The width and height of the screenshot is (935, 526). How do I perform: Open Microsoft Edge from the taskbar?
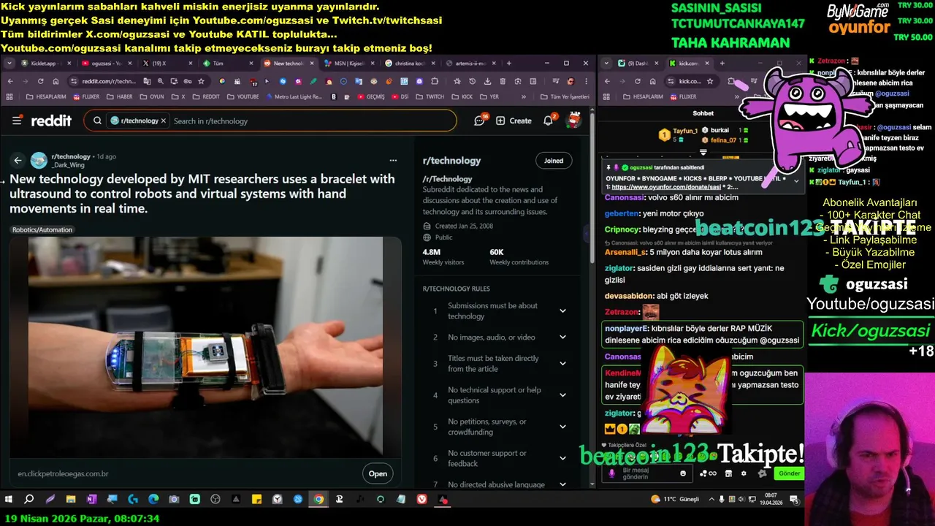[x=153, y=500]
